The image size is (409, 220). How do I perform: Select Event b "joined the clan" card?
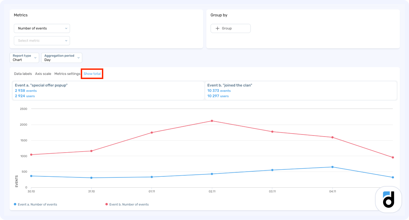[x=301, y=91]
